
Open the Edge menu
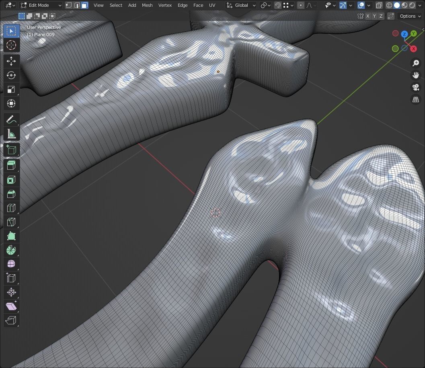(183, 5)
